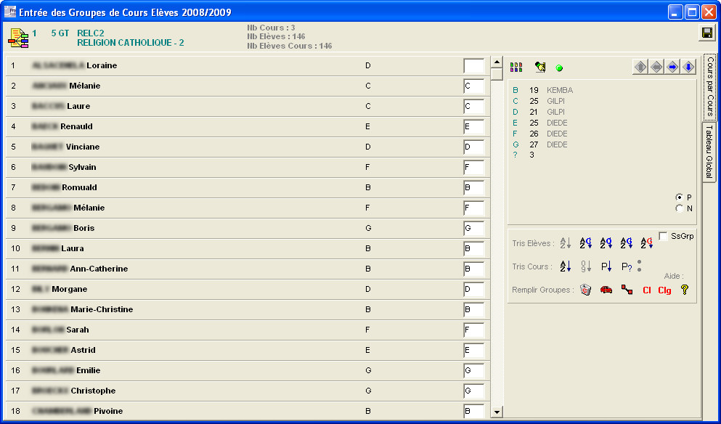721x424 pixels.
Task: Maximize the Entrée des Groupes window
Action: pyautogui.click(x=692, y=12)
